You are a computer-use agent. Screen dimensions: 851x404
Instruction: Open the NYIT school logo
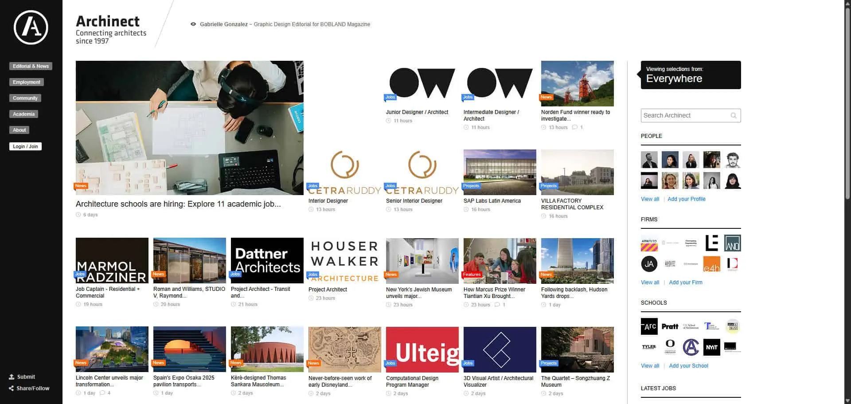pos(711,347)
